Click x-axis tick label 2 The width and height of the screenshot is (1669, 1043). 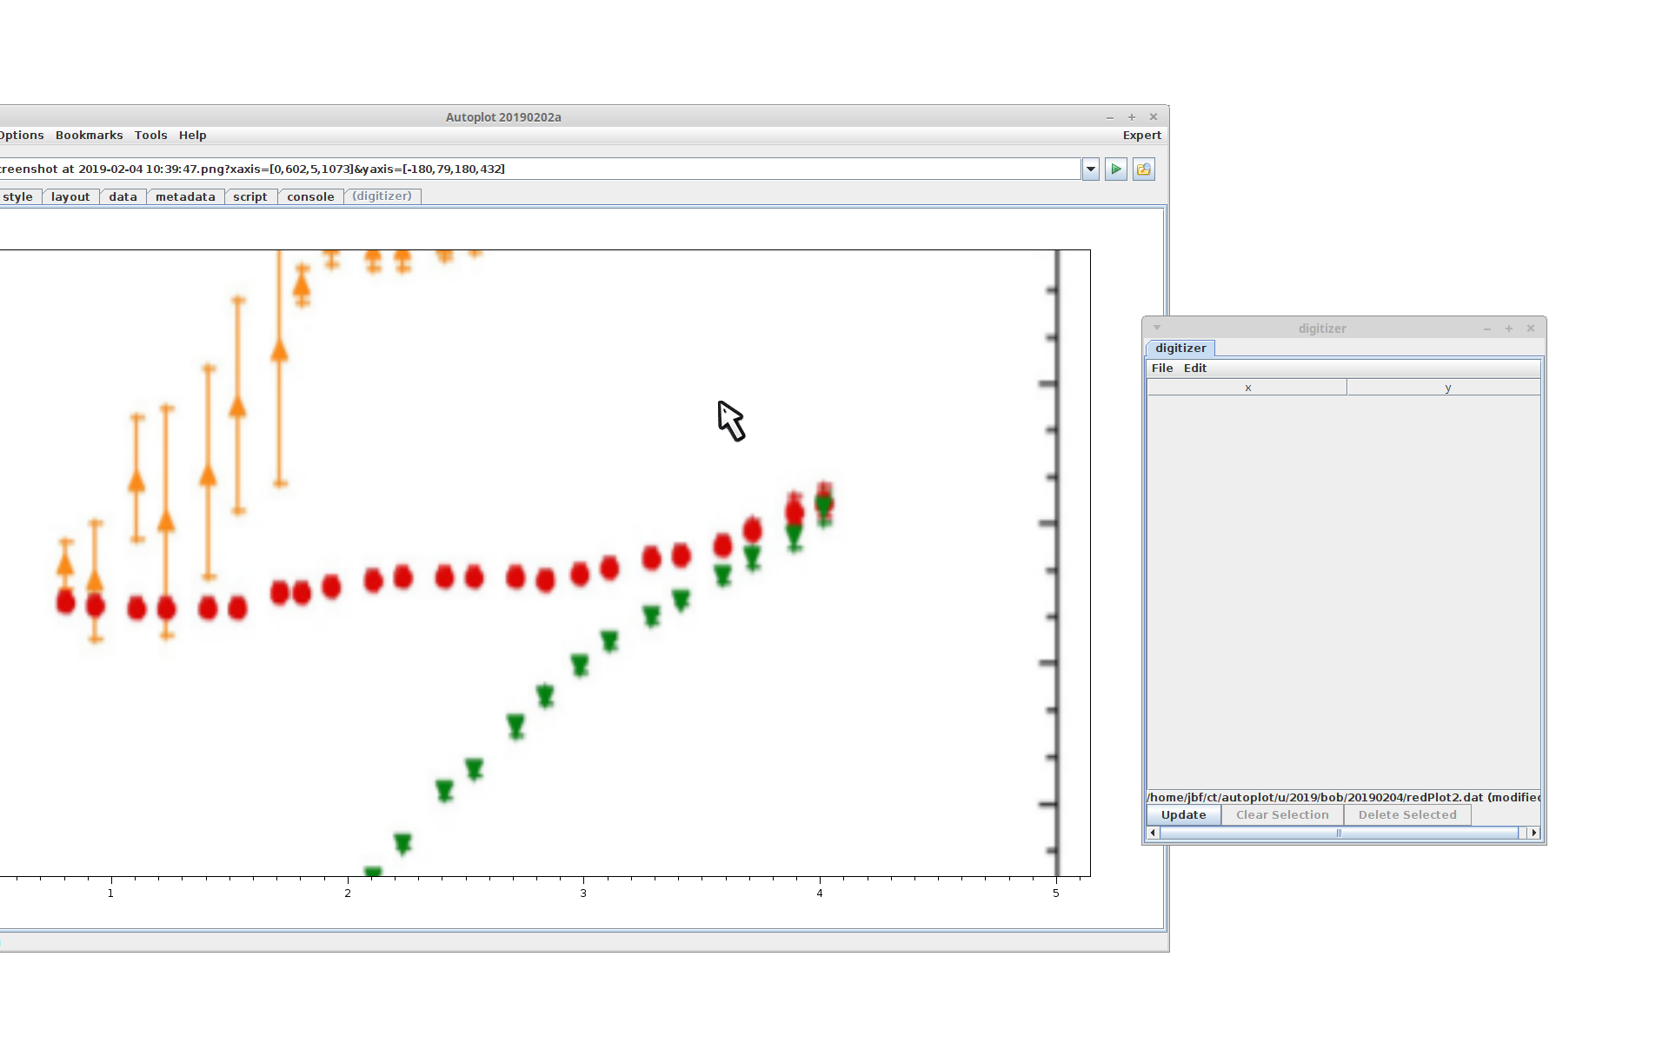348,894
